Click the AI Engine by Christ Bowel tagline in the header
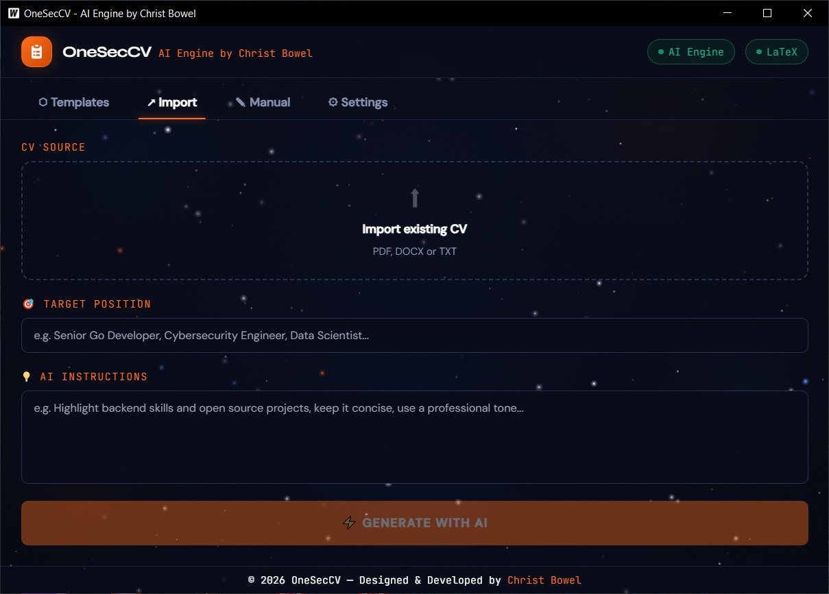 [235, 53]
